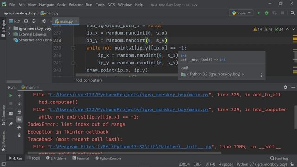Pin the Run tab
Viewport: 297px width, 167px height.
point(11,124)
